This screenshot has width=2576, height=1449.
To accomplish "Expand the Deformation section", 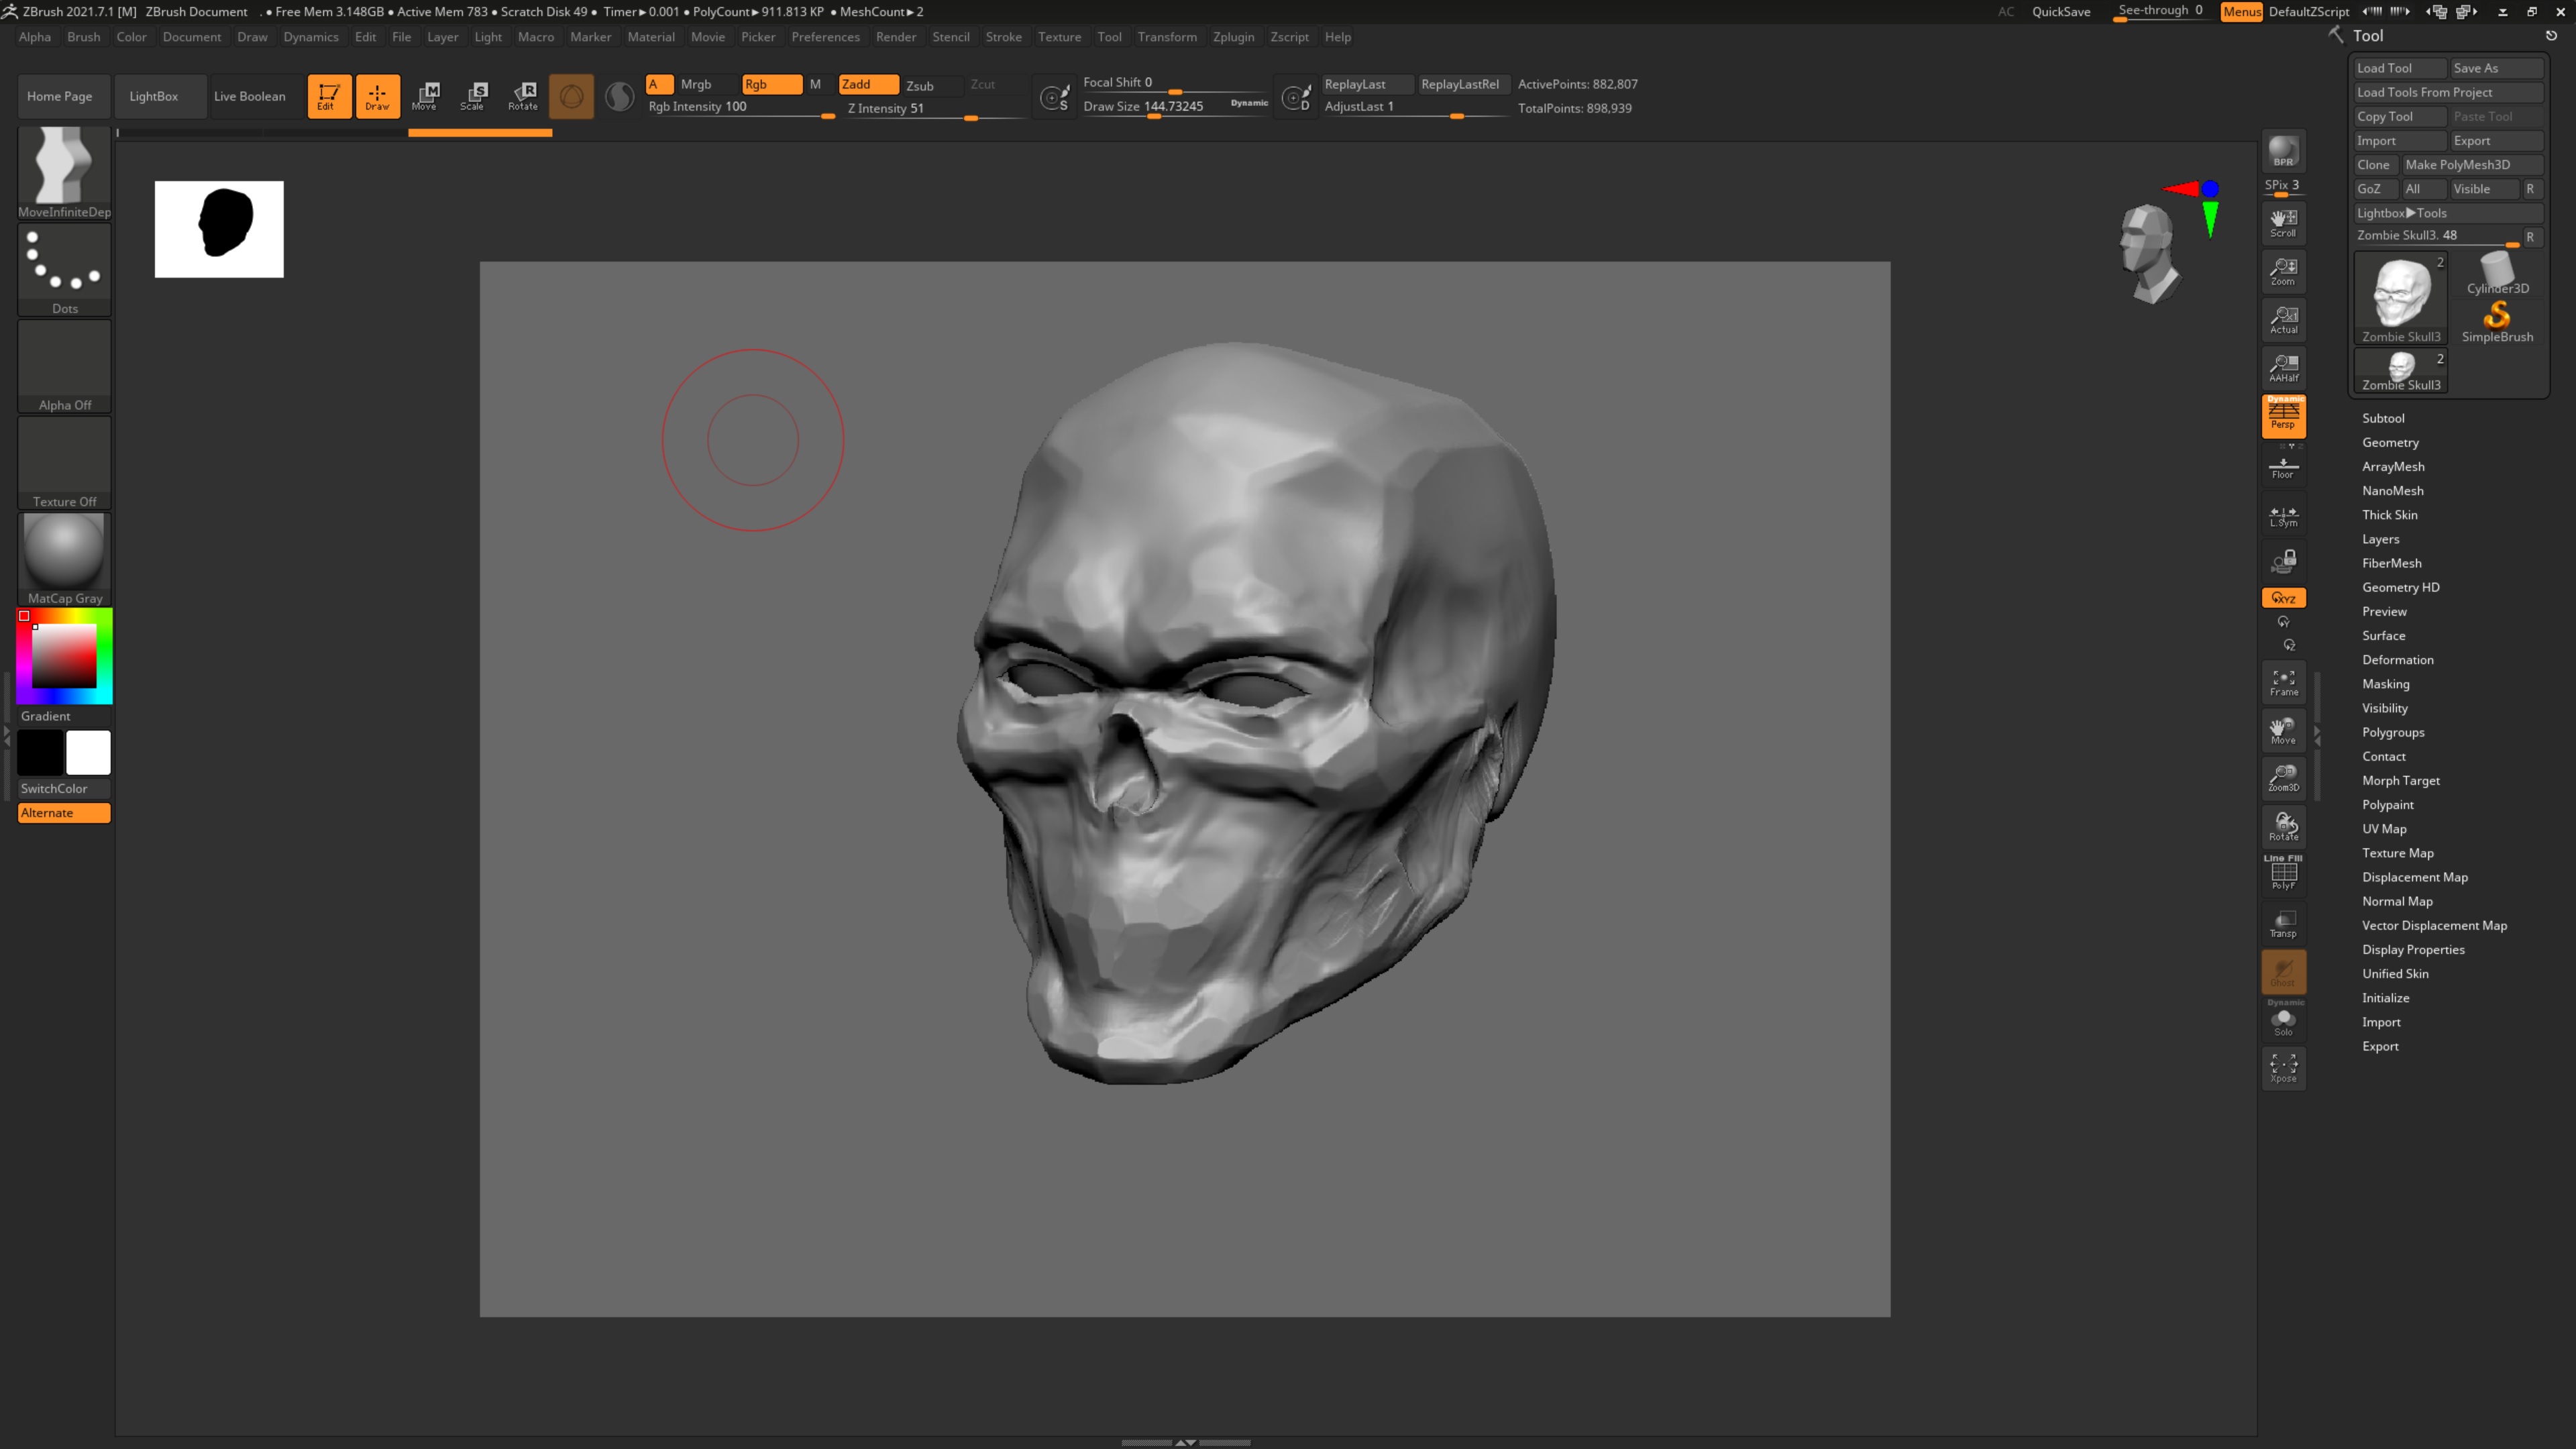I will (2397, 660).
